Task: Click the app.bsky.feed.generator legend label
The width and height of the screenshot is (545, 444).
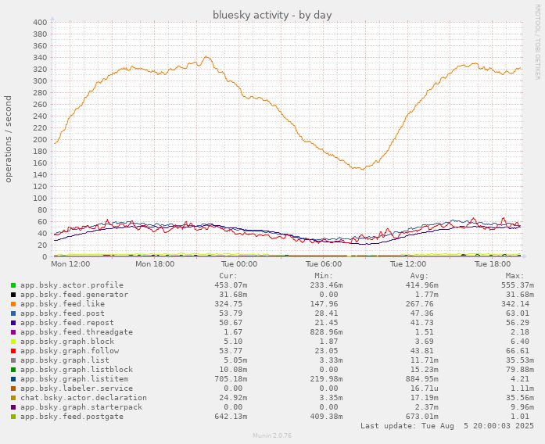Action: coord(74,295)
